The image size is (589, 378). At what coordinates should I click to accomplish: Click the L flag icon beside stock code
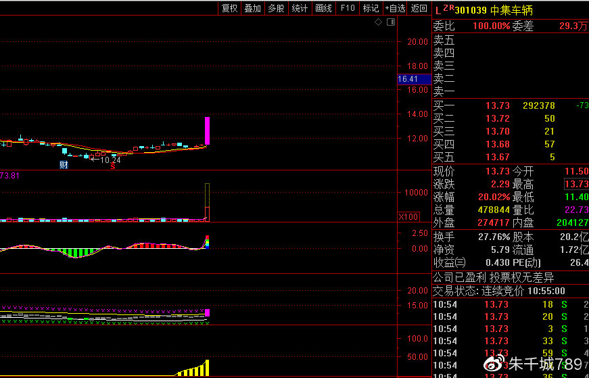(x=438, y=10)
